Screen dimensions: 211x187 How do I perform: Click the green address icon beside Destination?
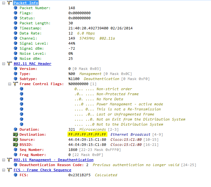point(16,134)
